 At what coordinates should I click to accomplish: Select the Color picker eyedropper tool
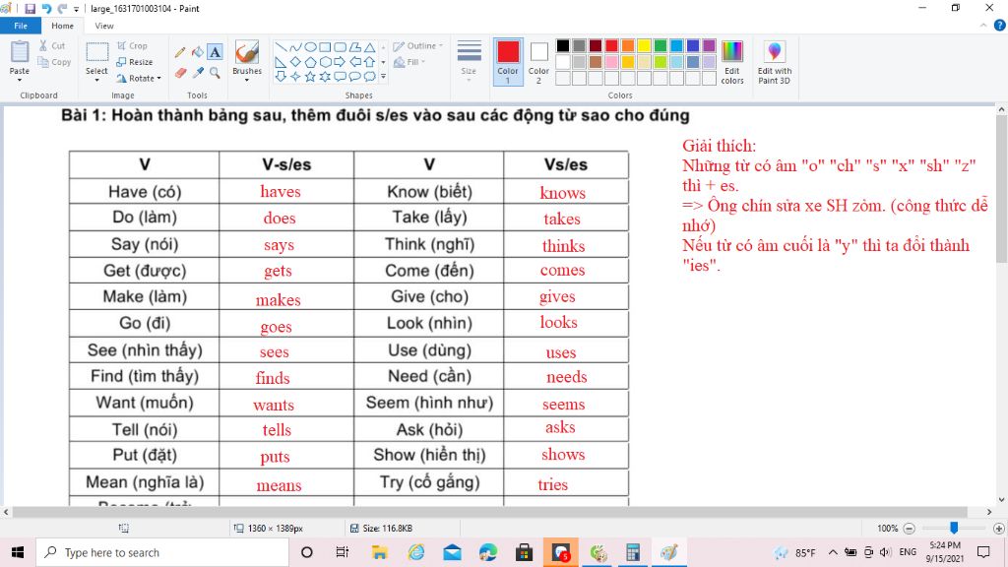coord(198,73)
